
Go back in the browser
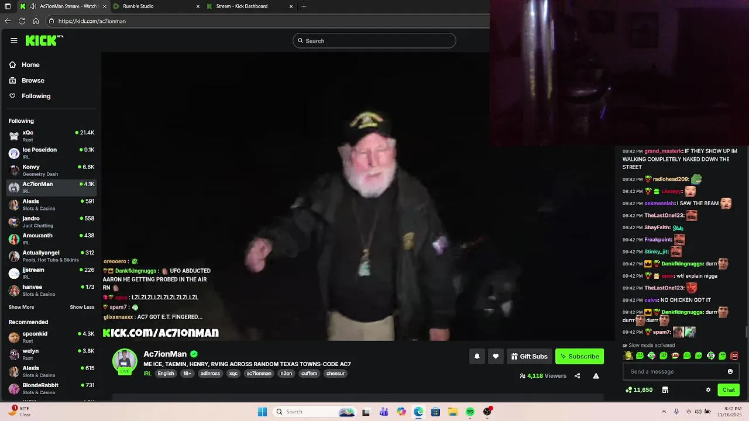8,21
